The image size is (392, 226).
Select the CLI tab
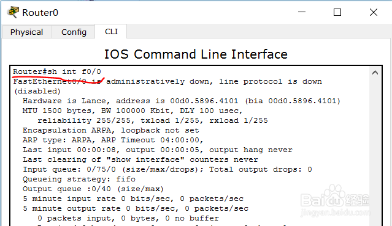click(111, 32)
